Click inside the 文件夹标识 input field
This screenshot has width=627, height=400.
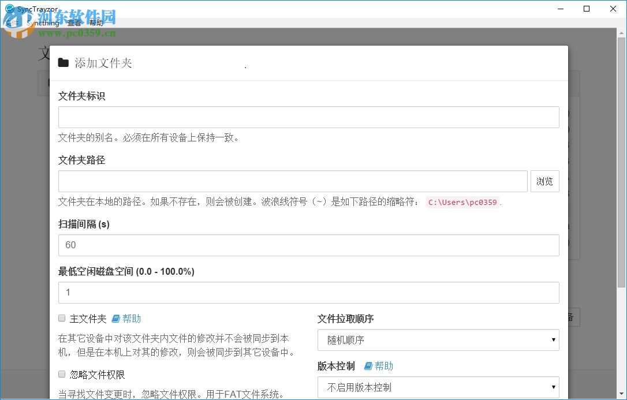click(309, 117)
